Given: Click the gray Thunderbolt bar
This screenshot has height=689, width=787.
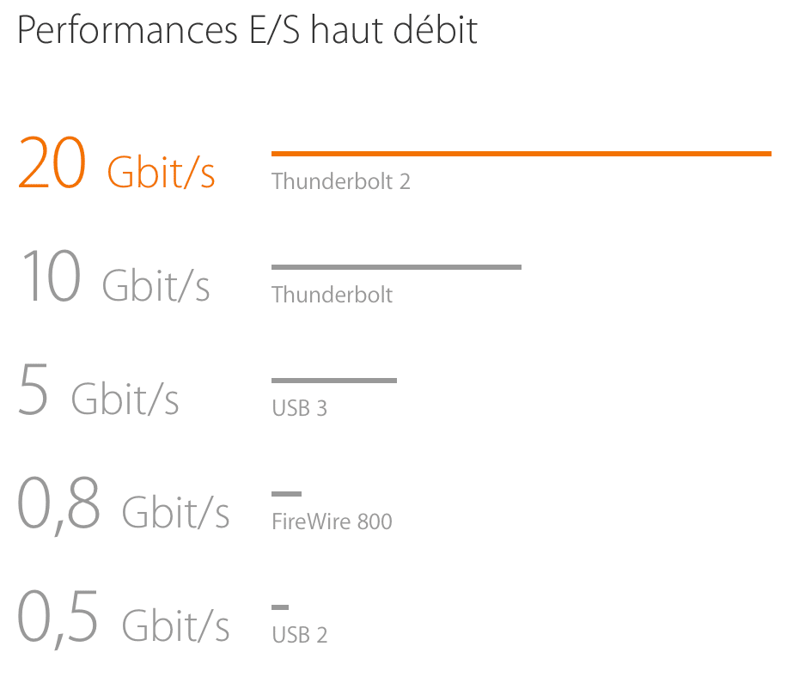Looking at the screenshot, I should [397, 267].
